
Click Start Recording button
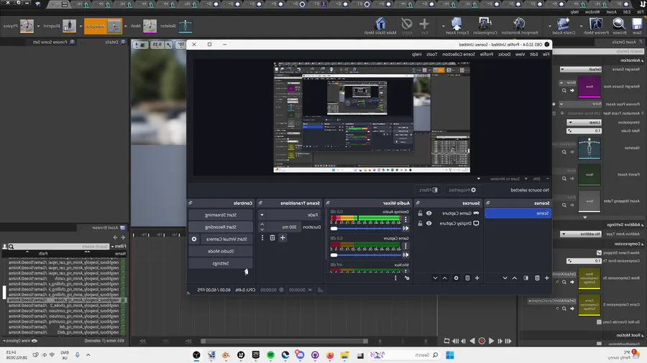point(221,227)
